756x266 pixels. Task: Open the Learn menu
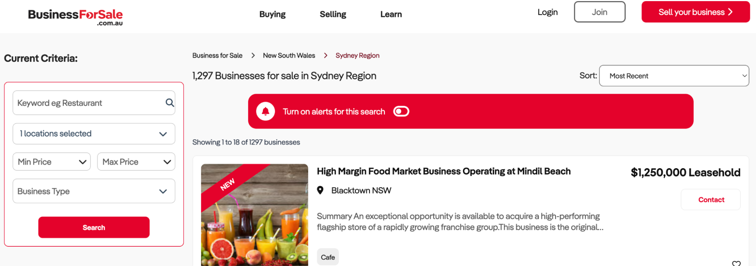(x=391, y=14)
